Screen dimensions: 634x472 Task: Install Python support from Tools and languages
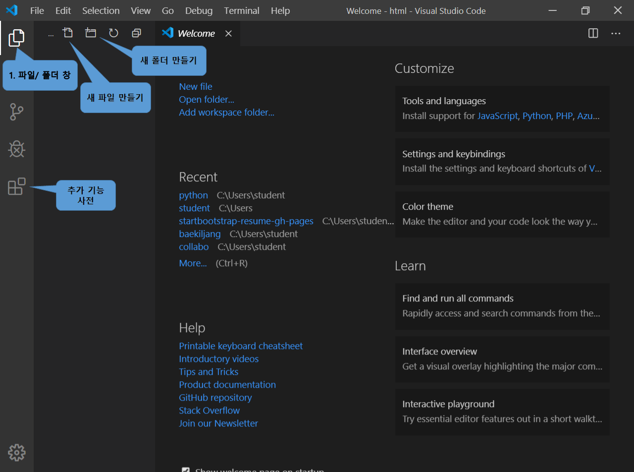click(536, 116)
